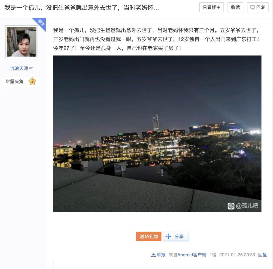Click the speech bubble icon in 回复 button
This screenshot has height=269, width=273.
252,7
